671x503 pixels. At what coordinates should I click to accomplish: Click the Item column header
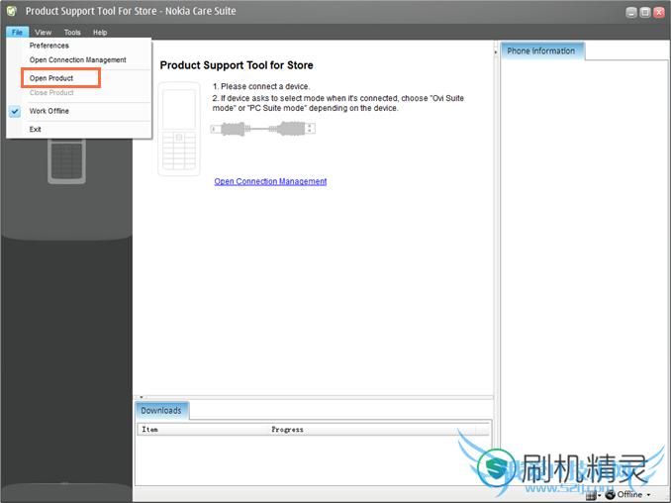(203, 430)
